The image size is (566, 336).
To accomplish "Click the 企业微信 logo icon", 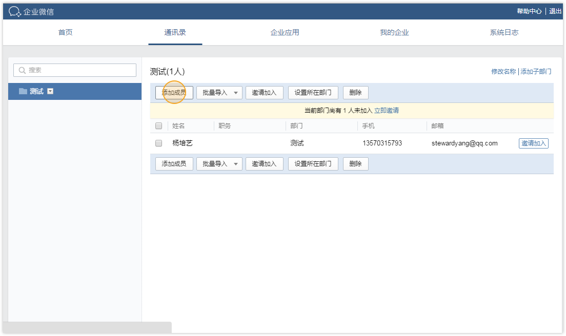I will tap(14, 10).
